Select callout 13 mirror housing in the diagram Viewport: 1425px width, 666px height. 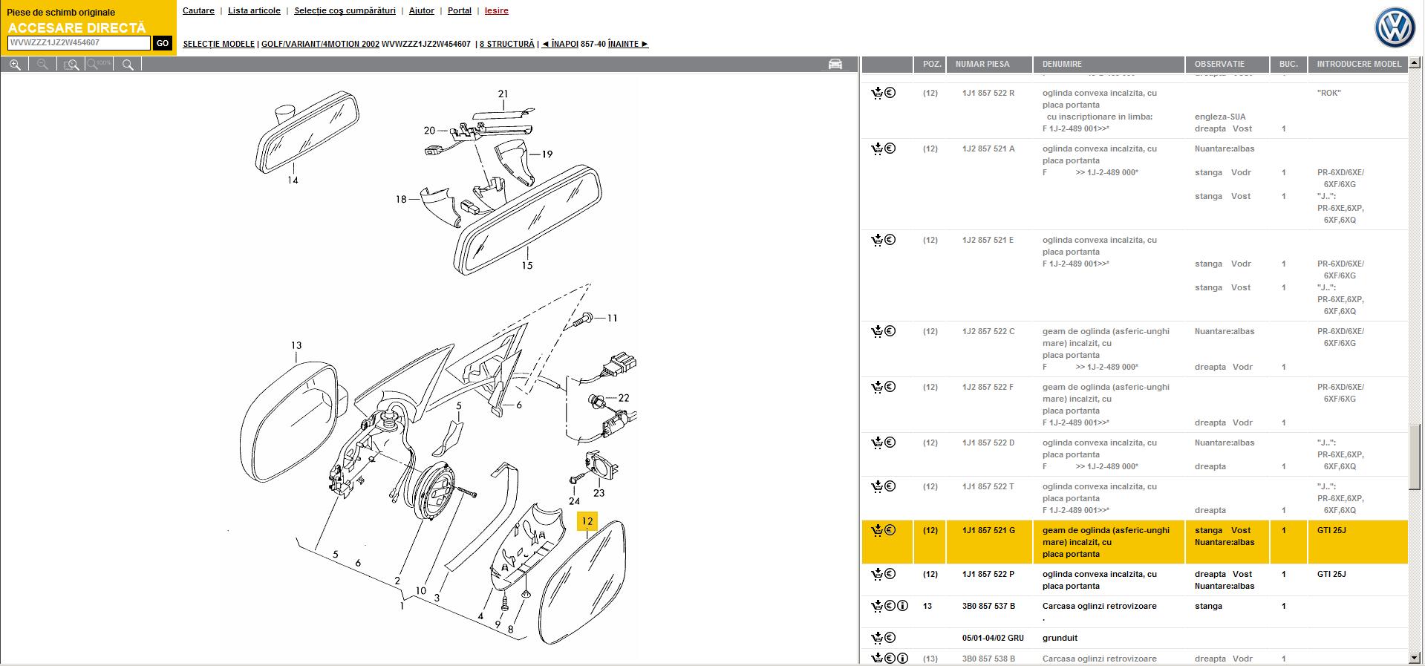coord(296,345)
